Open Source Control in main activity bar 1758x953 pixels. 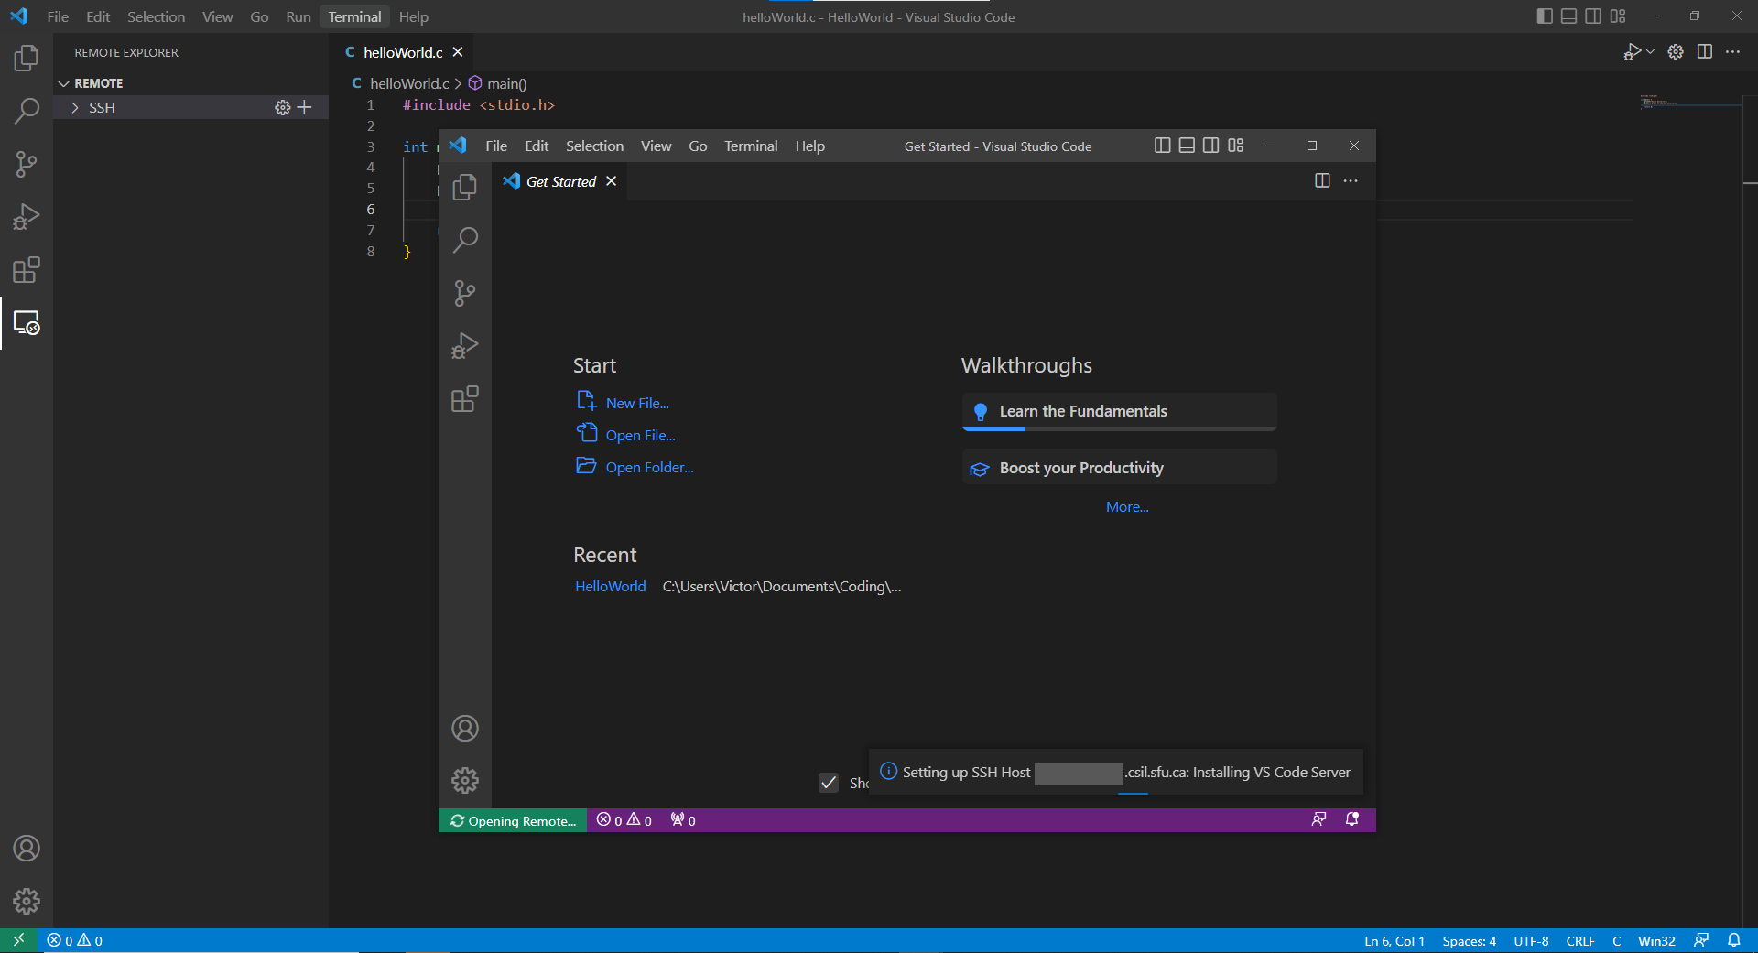(27, 165)
